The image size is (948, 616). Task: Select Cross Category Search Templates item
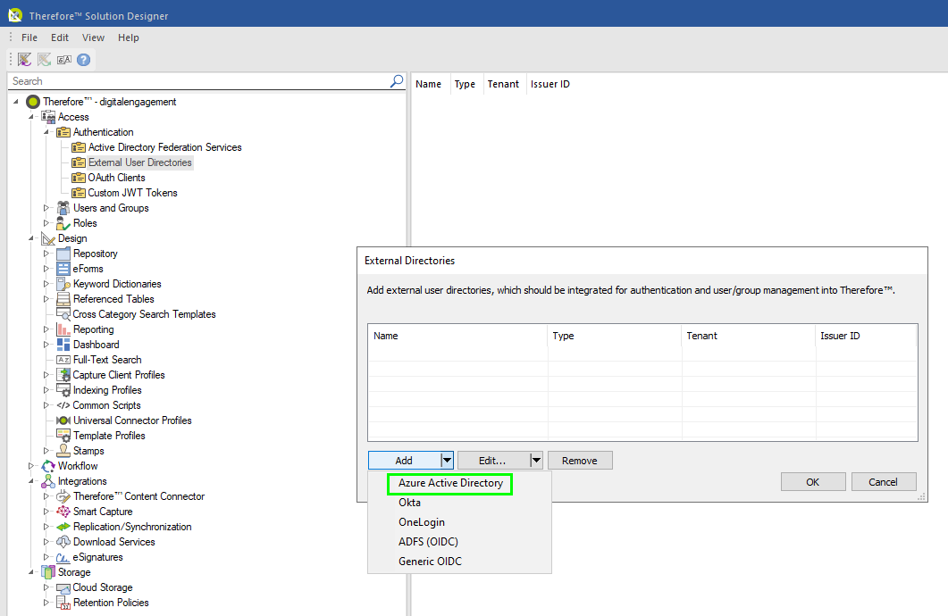click(x=144, y=314)
